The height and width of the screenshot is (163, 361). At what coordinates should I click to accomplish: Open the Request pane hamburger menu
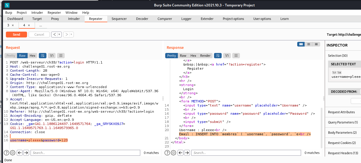61,56
